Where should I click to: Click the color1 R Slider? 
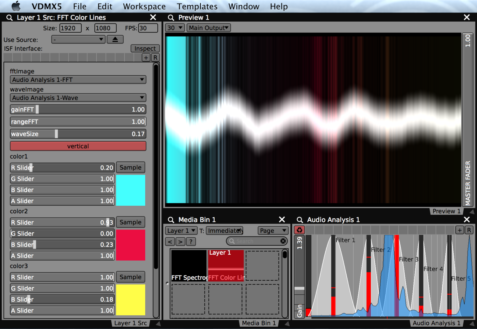click(x=62, y=168)
